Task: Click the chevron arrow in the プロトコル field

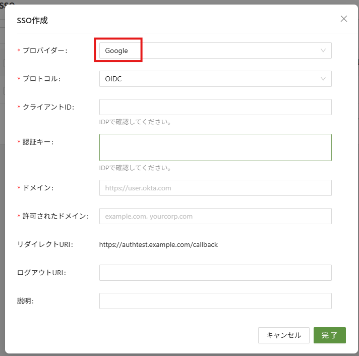Action: [323, 79]
